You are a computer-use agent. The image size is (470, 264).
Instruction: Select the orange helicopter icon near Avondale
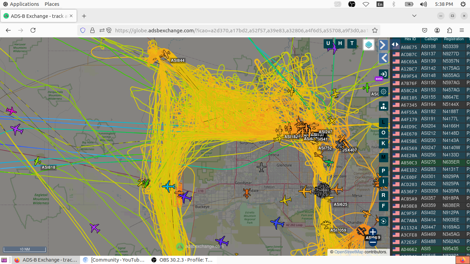click(x=247, y=193)
